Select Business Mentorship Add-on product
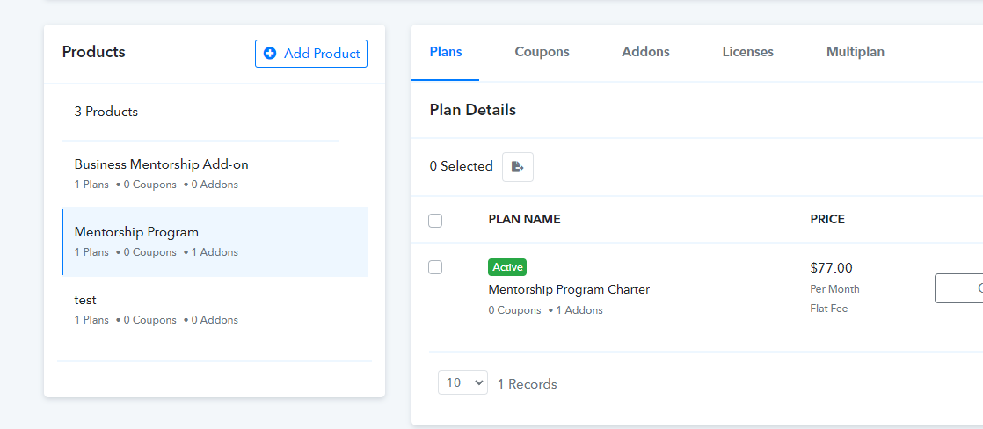The image size is (983, 429). click(215, 174)
